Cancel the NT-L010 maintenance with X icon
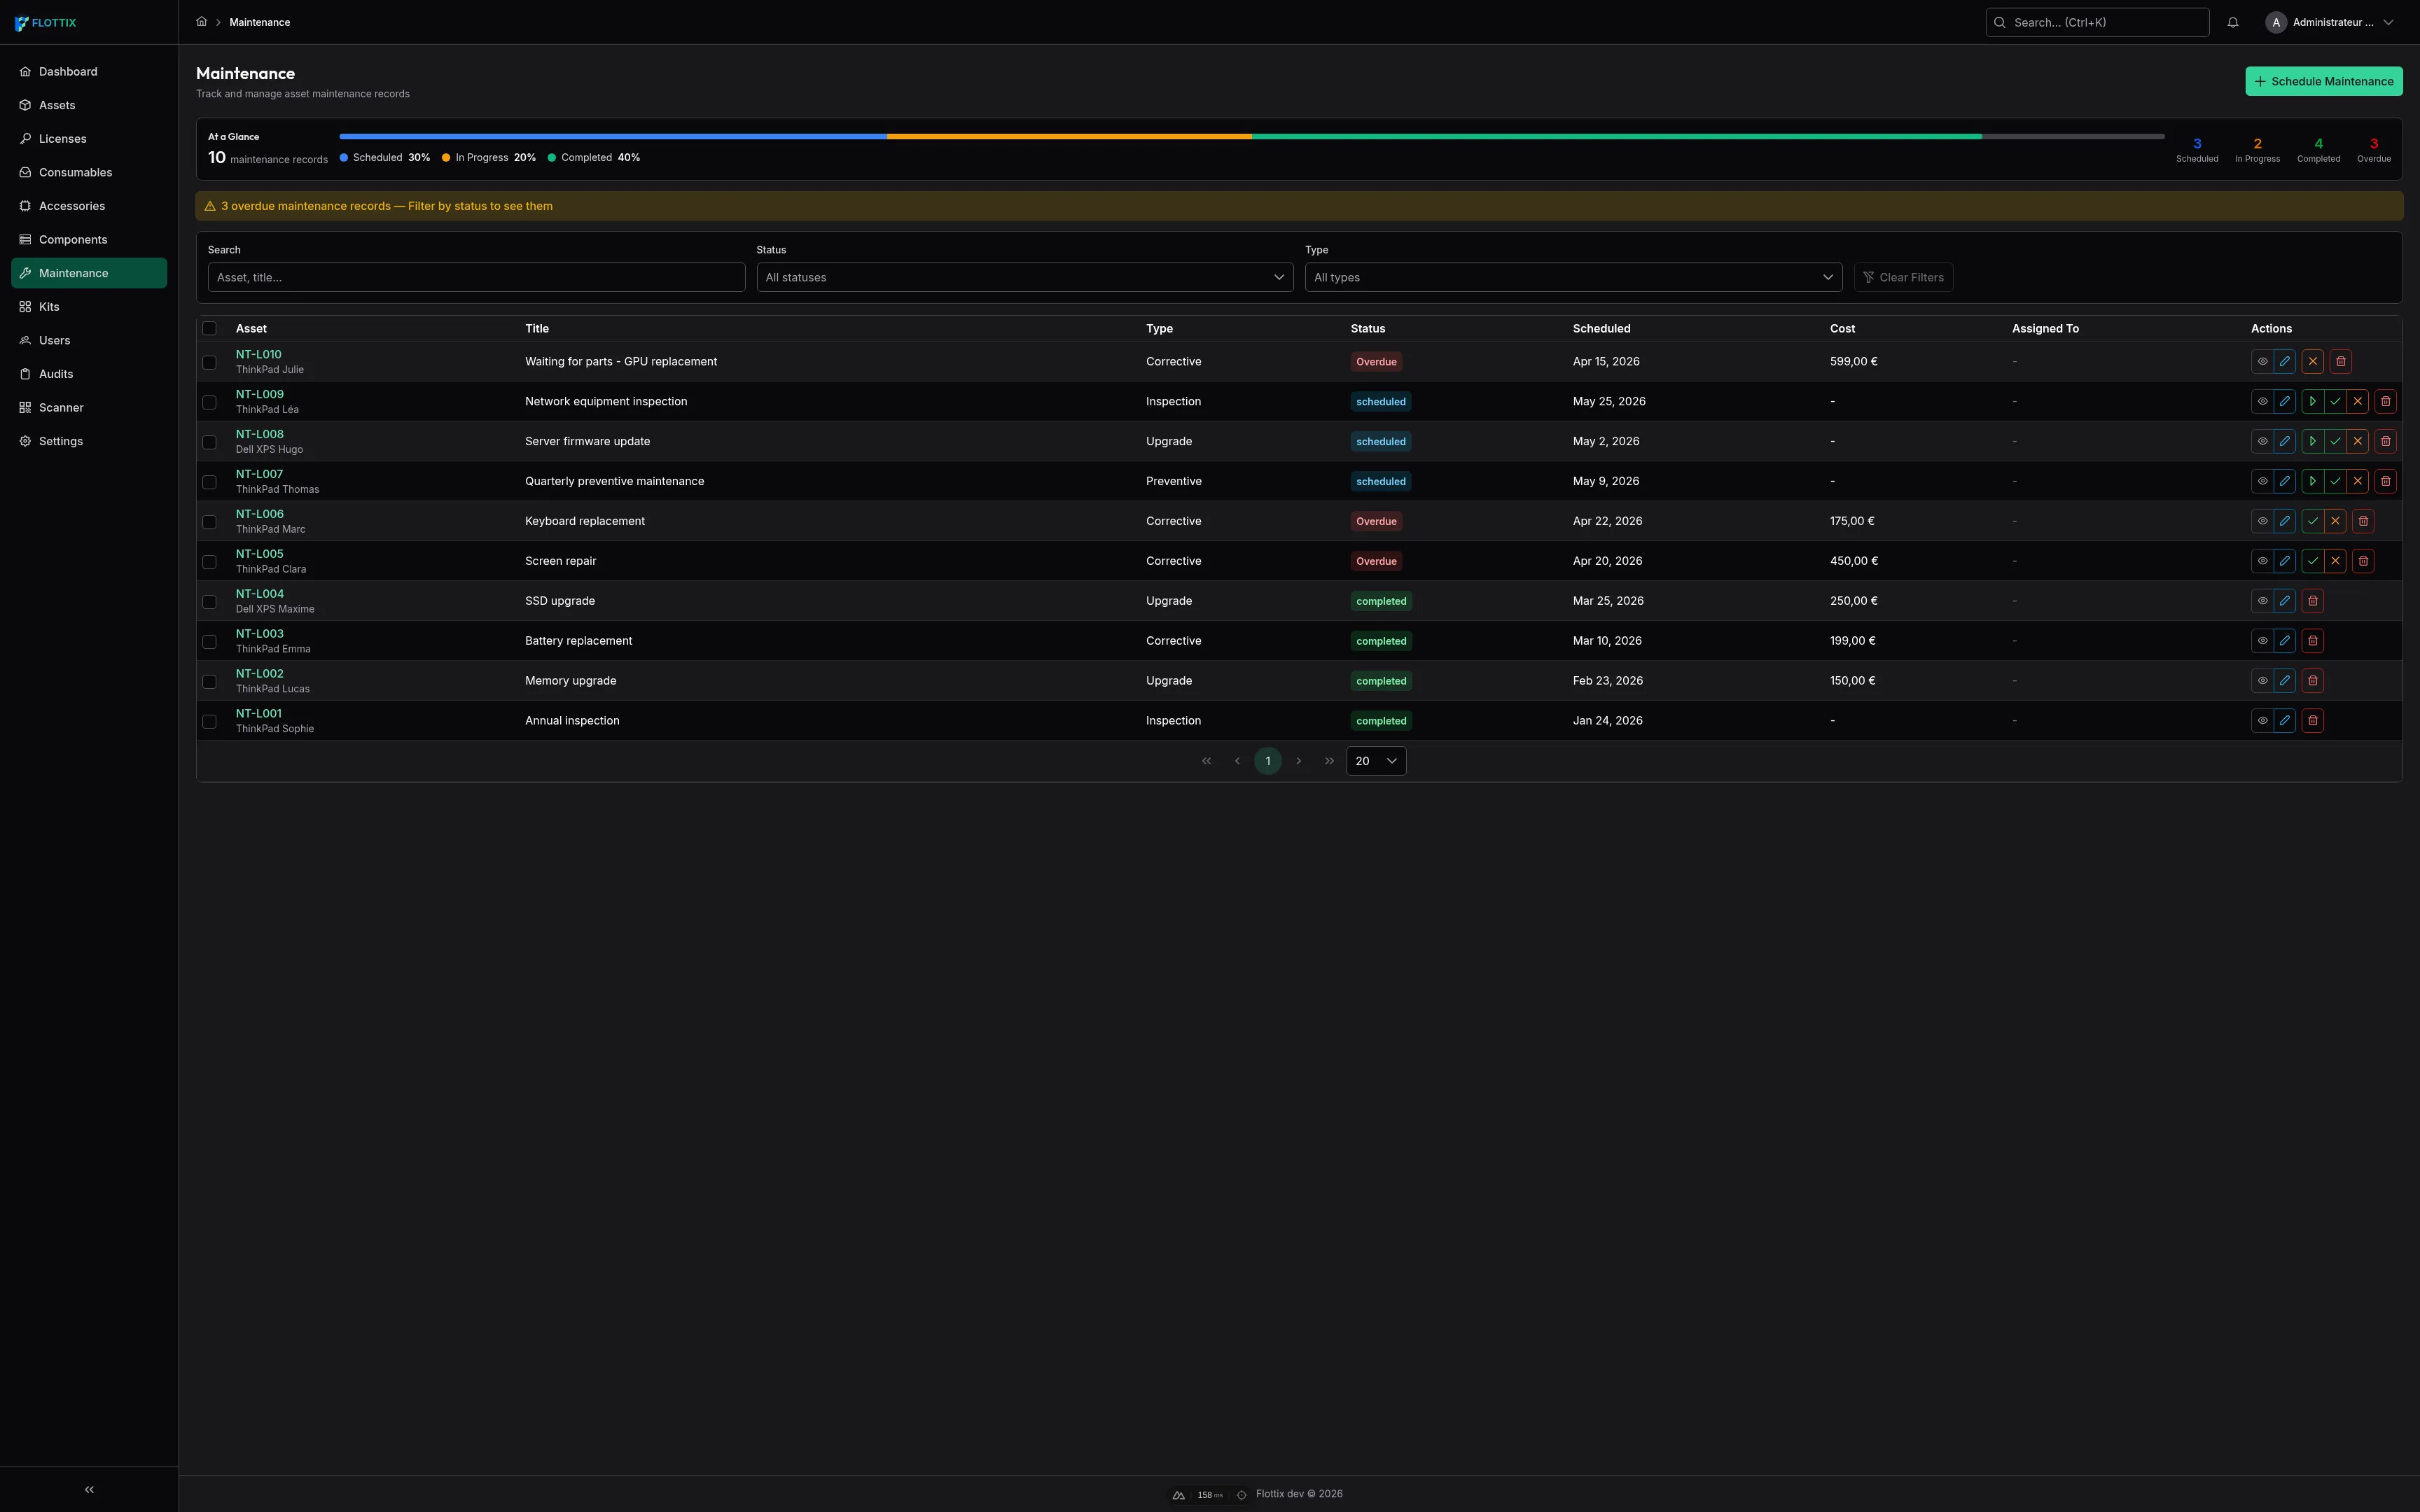Image resolution: width=2420 pixels, height=1512 pixels. 2313,361
